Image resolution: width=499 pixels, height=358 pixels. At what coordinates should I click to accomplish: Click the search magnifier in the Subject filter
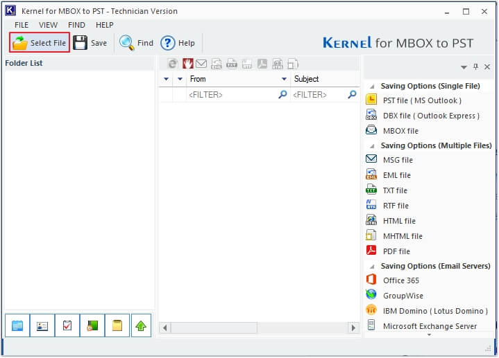tap(352, 94)
